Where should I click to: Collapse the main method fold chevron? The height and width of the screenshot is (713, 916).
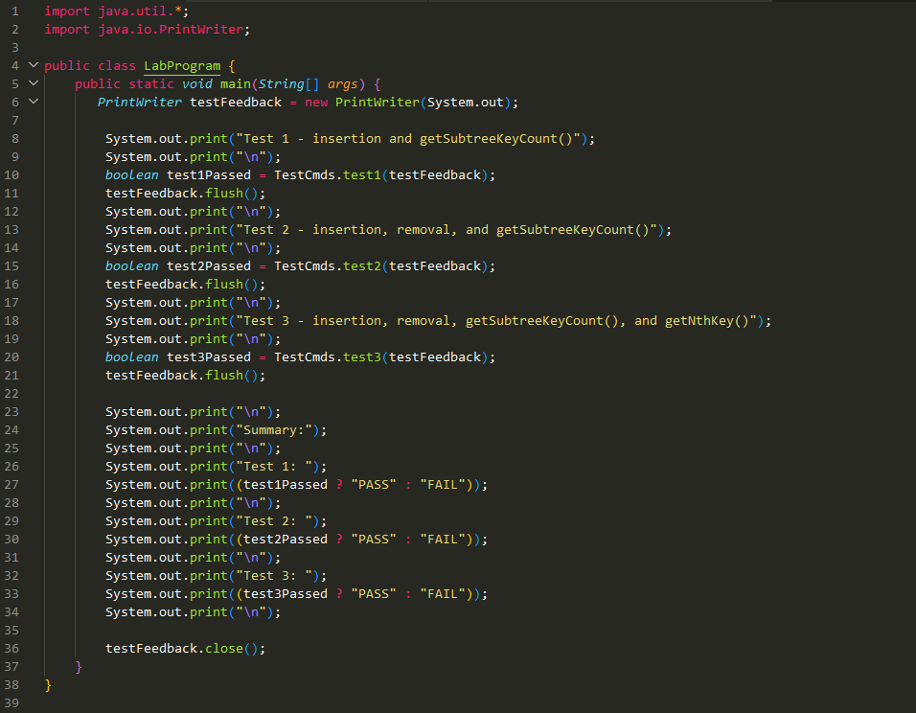pyautogui.click(x=34, y=83)
